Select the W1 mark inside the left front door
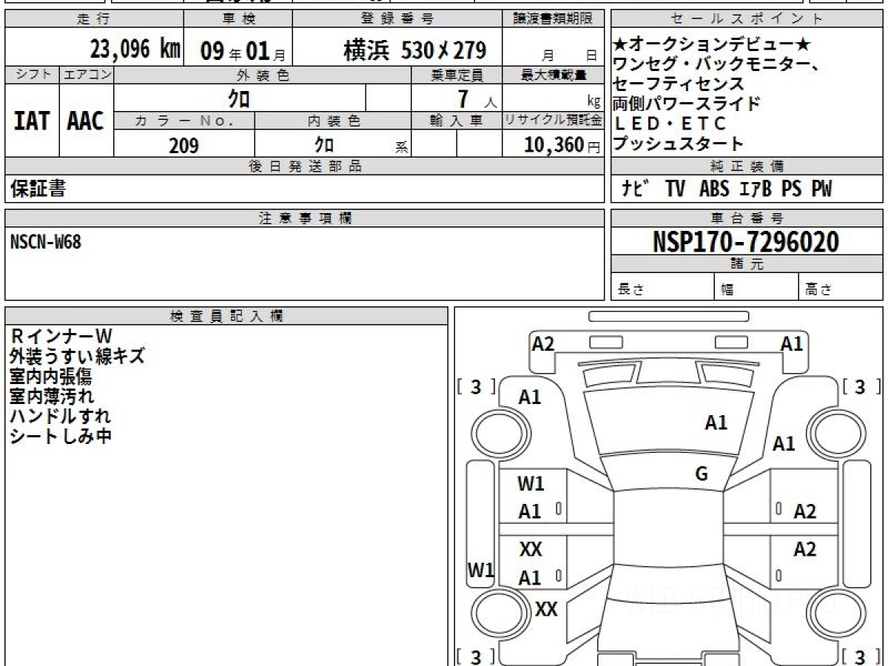This screenshot has height=666, width=888. point(531,484)
